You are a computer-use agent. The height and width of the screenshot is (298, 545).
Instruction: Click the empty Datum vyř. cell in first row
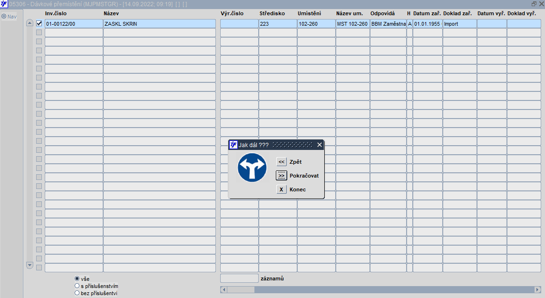pos(492,24)
